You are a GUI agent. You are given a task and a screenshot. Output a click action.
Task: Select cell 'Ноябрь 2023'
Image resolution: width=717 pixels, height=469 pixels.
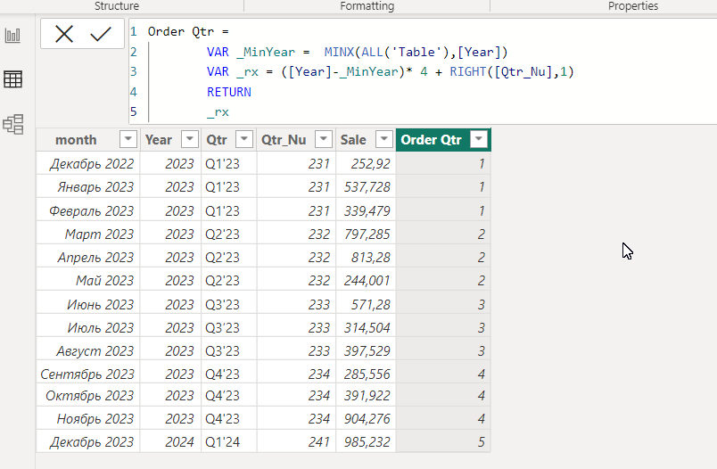[x=88, y=419]
